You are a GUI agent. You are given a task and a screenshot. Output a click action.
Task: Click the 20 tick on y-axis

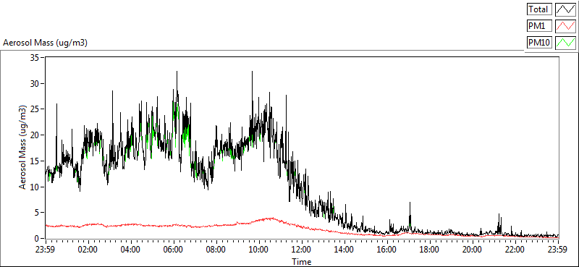tap(34, 135)
